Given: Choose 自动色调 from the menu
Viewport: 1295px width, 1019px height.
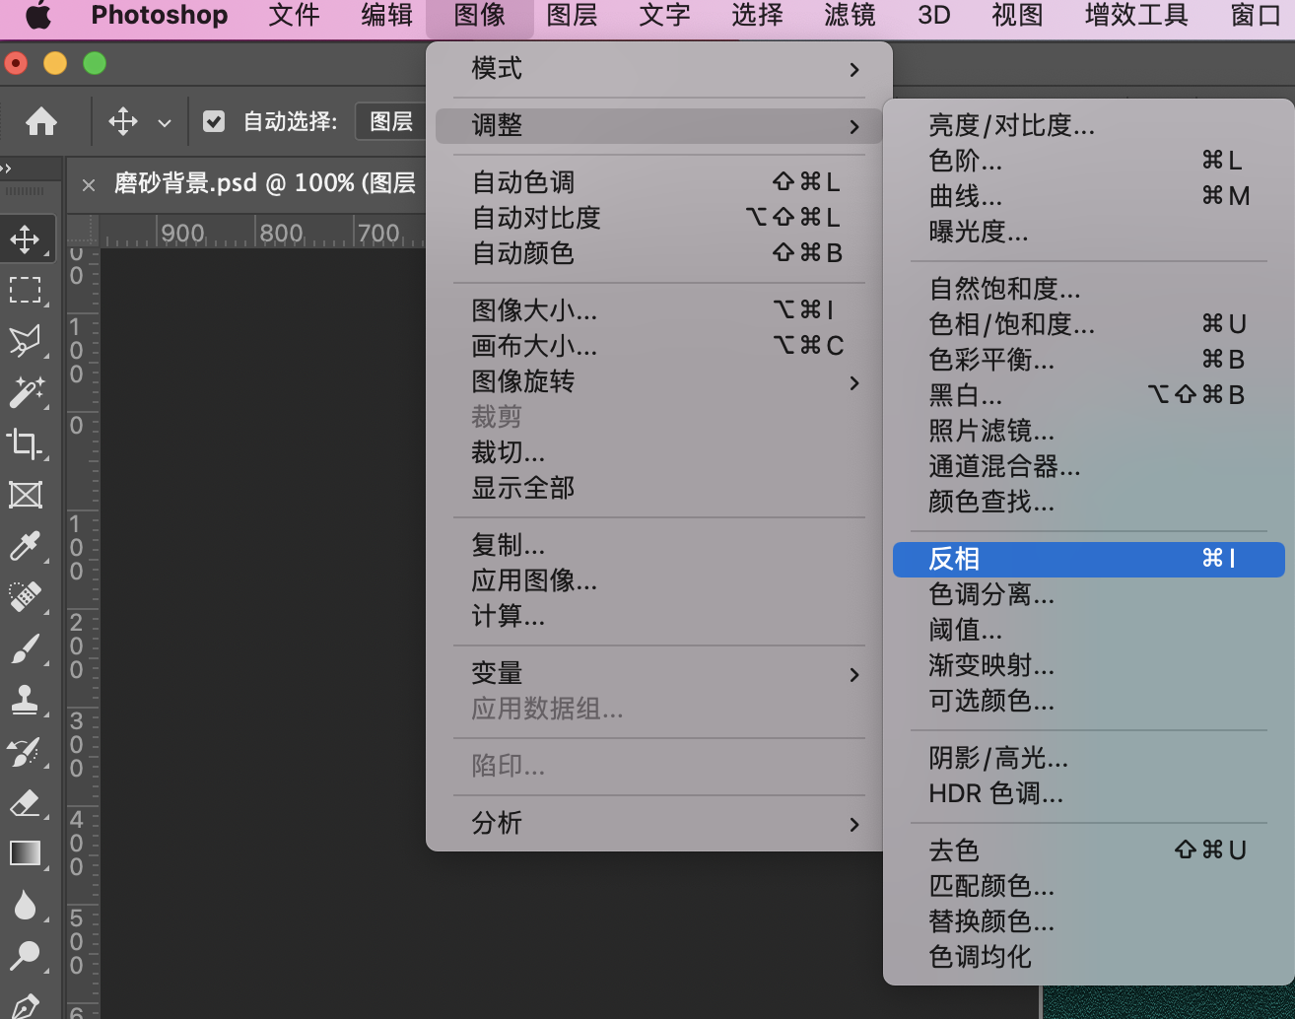Looking at the screenshot, I should tap(658, 182).
